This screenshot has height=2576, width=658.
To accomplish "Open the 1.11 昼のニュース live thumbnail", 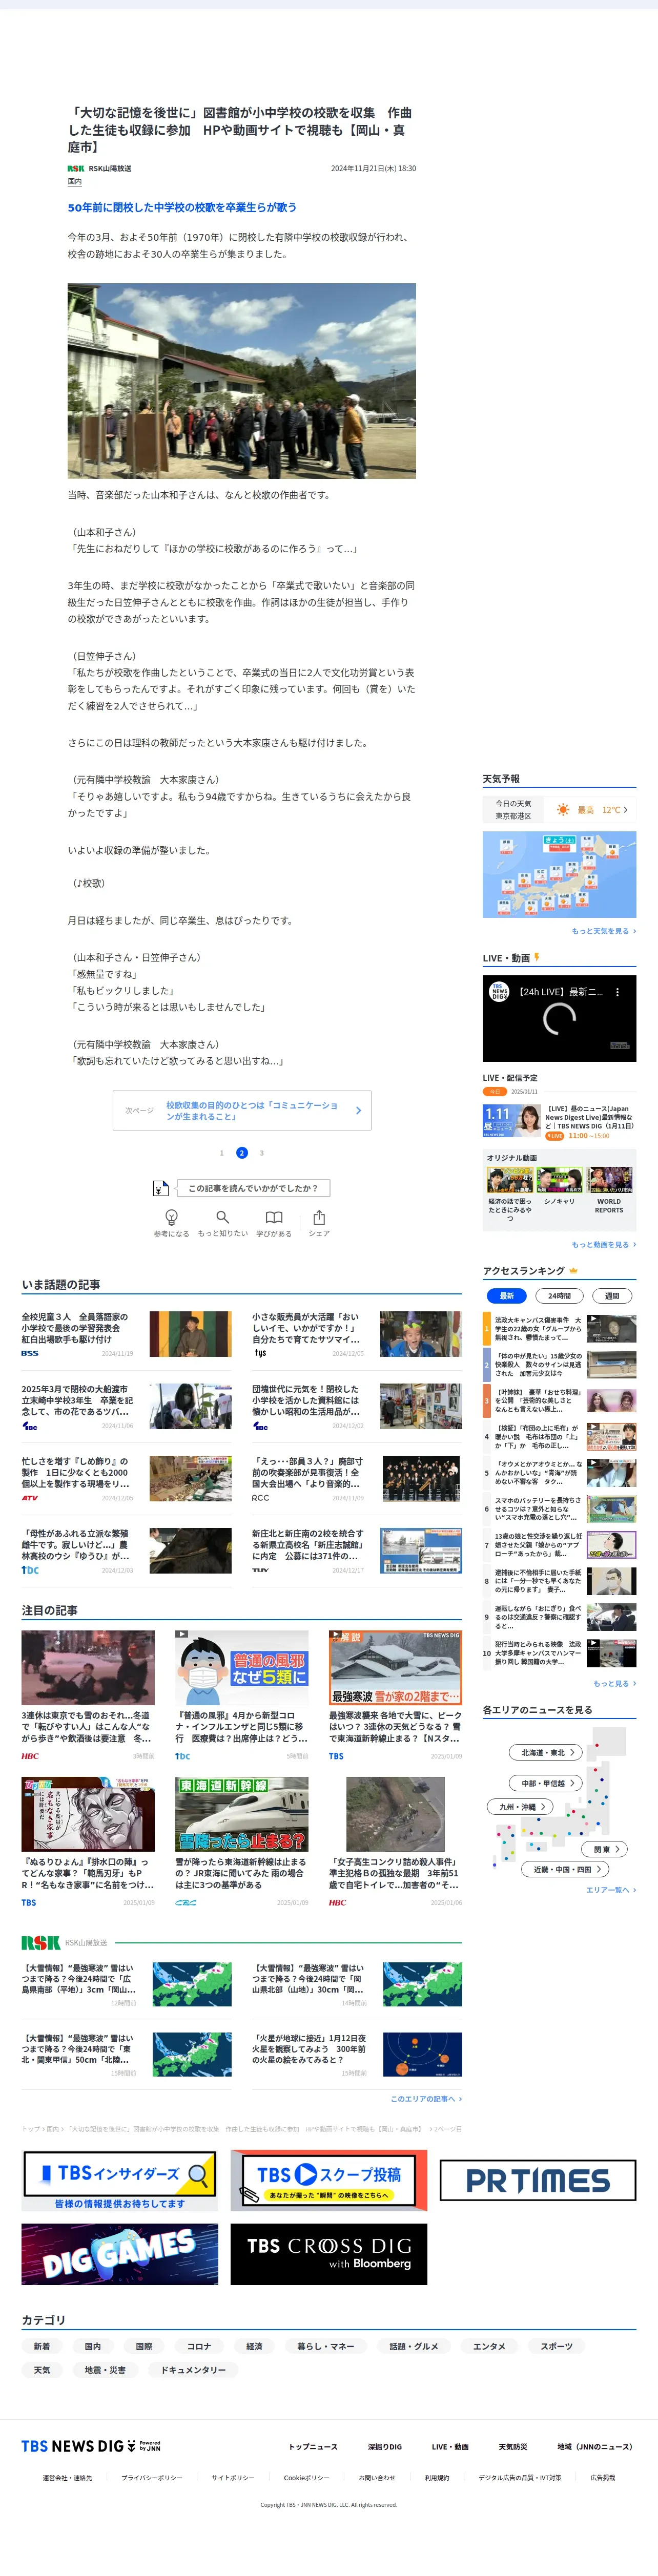I will (512, 1121).
